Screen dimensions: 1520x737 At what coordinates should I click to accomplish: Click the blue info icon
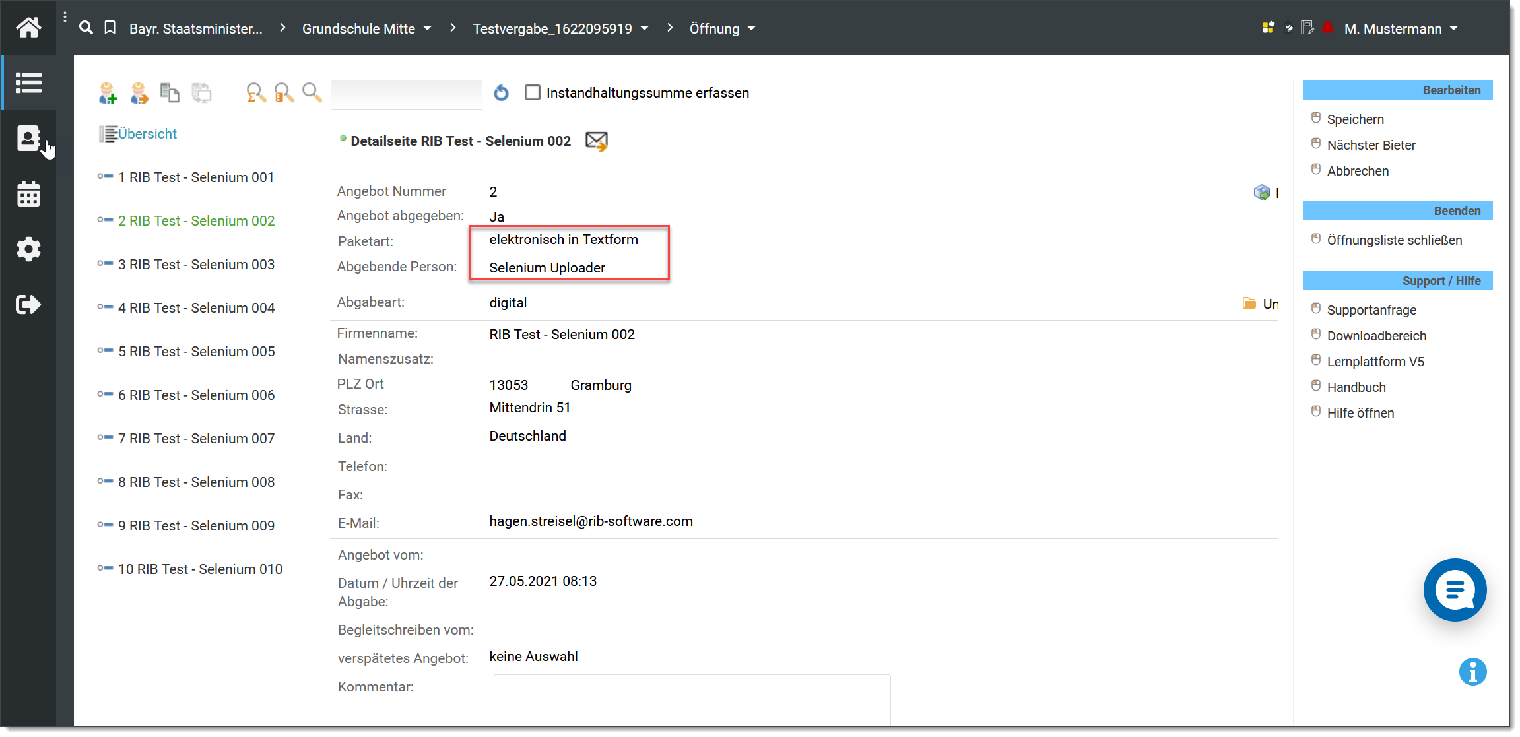point(1472,672)
